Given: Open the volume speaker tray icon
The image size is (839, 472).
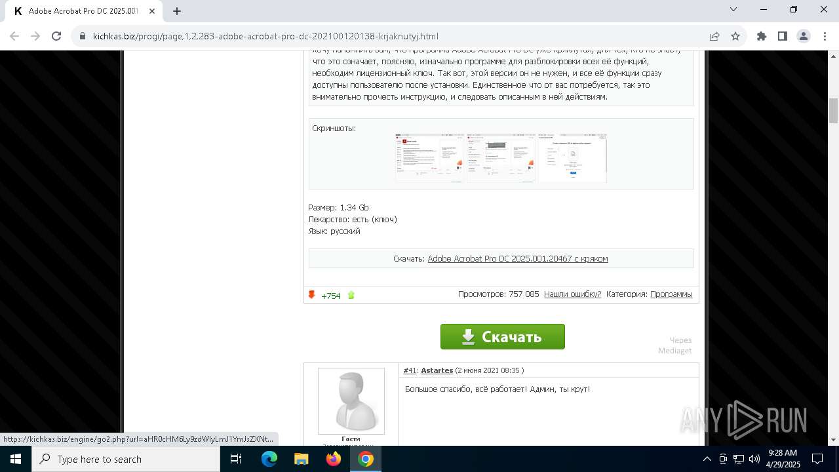Looking at the screenshot, I should coord(754,459).
